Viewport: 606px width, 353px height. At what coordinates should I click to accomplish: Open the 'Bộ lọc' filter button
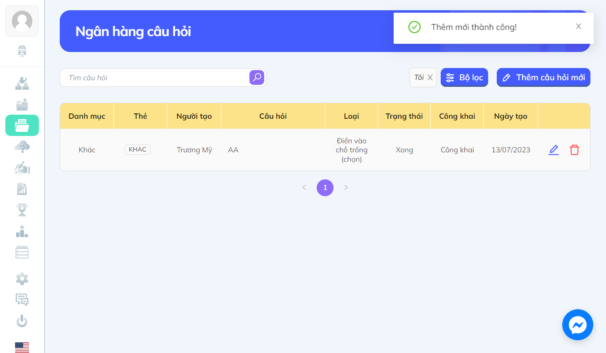tap(464, 77)
